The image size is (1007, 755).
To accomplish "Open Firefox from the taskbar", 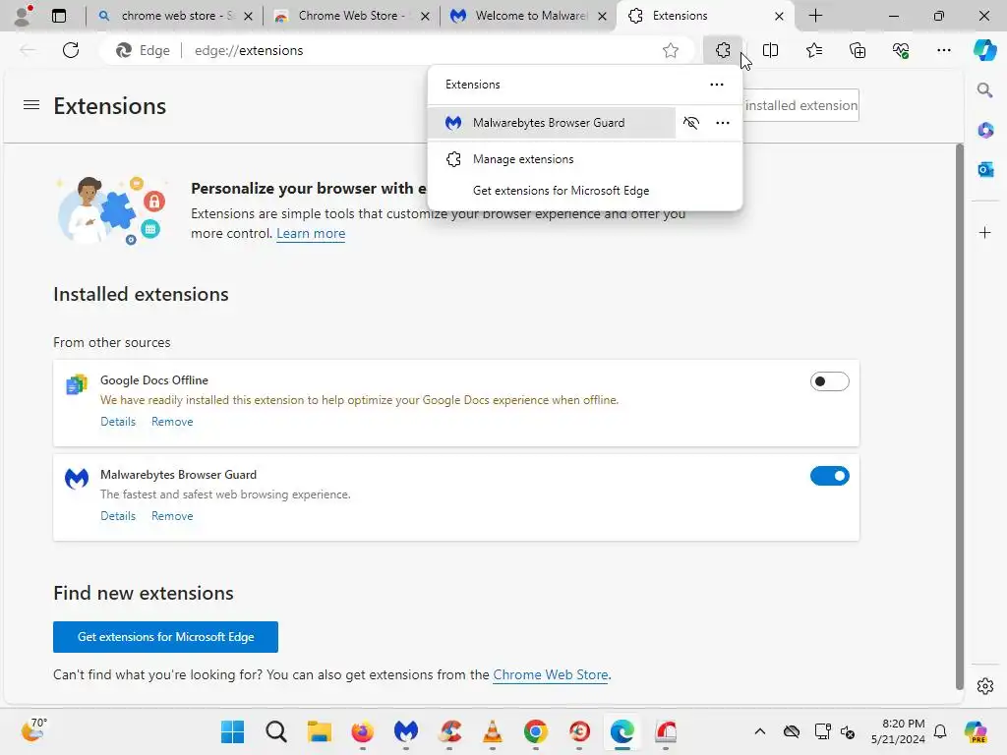I will click(x=363, y=731).
